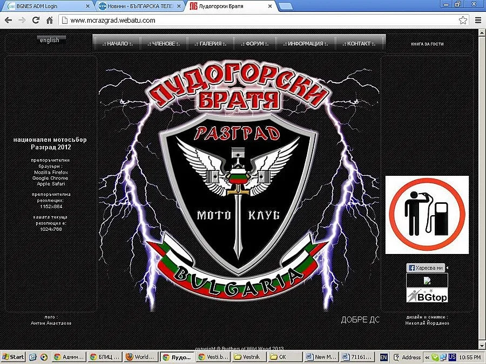Open the browser menu via hamburger icon
Viewport: 486px width, 364px height.
pos(477,19)
